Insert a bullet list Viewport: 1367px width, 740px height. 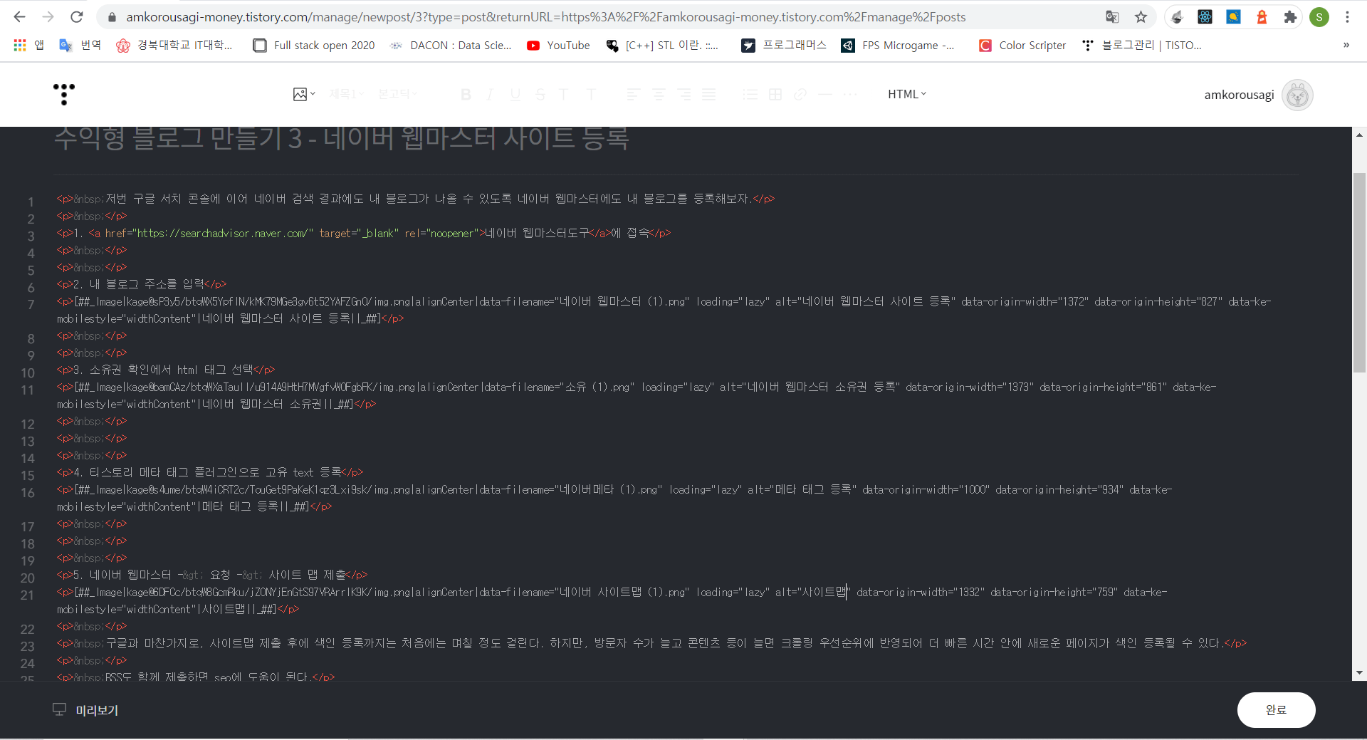[x=750, y=94]
